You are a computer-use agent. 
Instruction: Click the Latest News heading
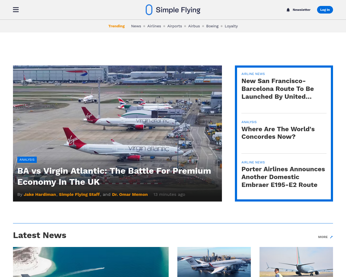pyautogui.click(x=39, y=235)
